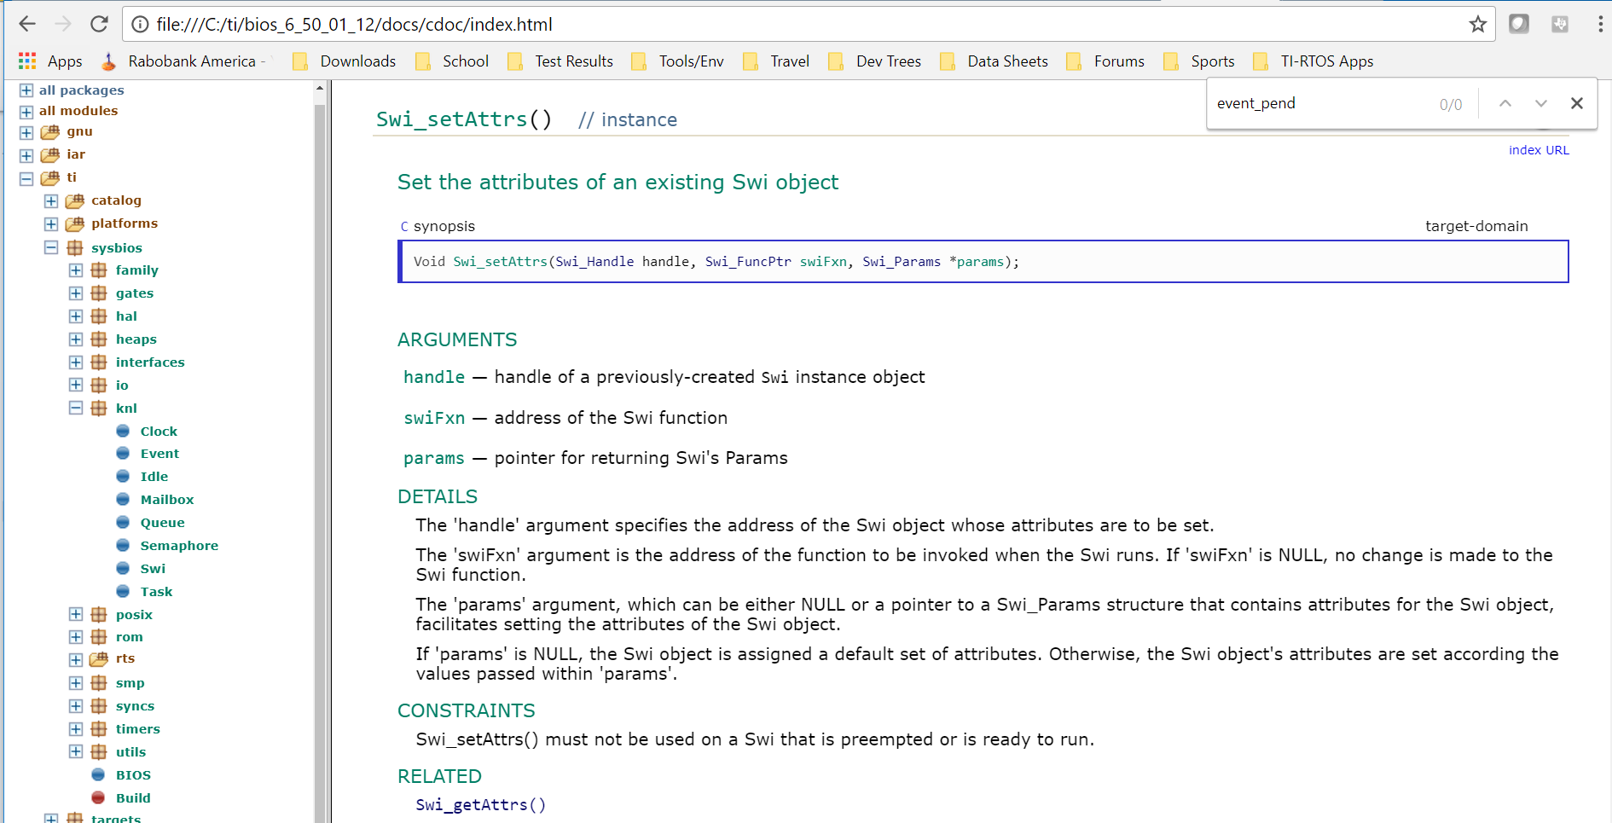Click the Sports bookmark folder icon
This screenshot has height=823, width=1612.
point(1171,61)
